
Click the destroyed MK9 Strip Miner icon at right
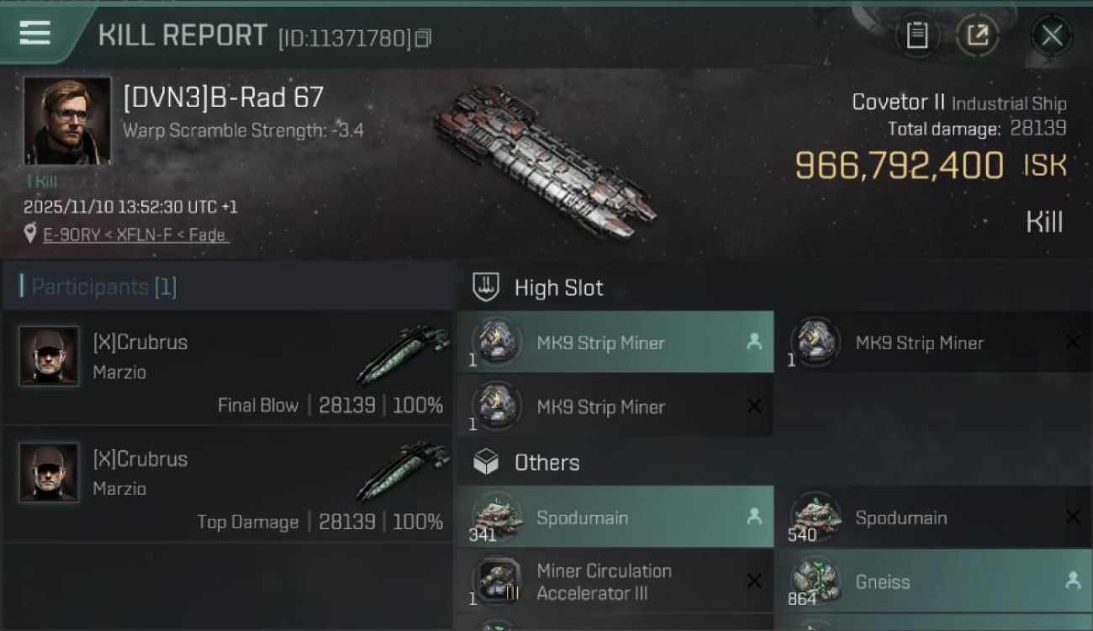[815, 342]
